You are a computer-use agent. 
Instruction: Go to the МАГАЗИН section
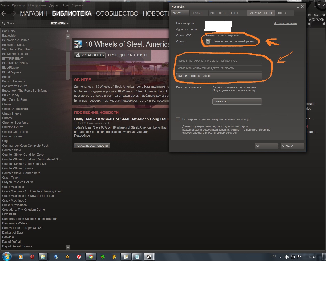pos(34,13)
